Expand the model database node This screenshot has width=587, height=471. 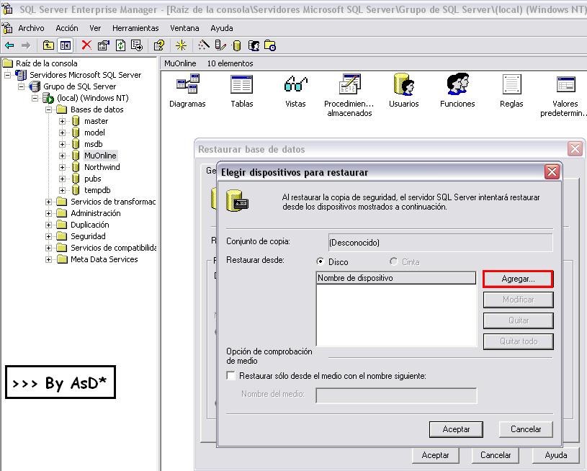click(x=62, y=133)
